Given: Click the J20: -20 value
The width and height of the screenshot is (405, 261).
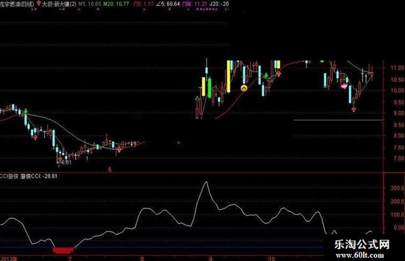Looking at the screenshot, I should click(x=219, y=3).
